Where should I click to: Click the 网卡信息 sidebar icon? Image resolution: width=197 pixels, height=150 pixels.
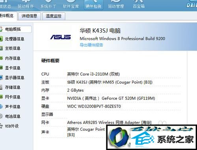(1, 97)
